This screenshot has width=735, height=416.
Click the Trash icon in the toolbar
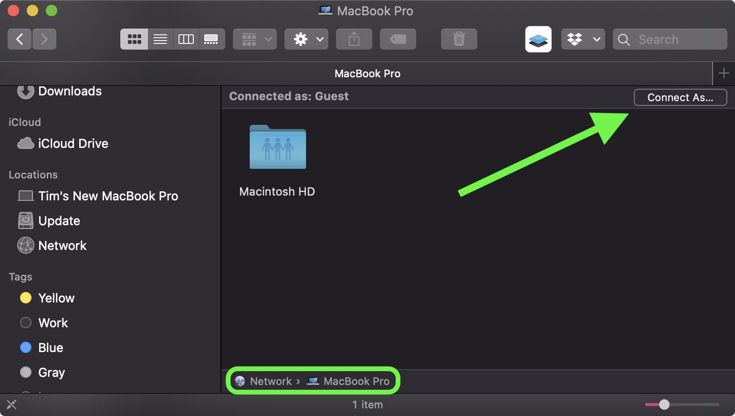(x=458, y=39)
